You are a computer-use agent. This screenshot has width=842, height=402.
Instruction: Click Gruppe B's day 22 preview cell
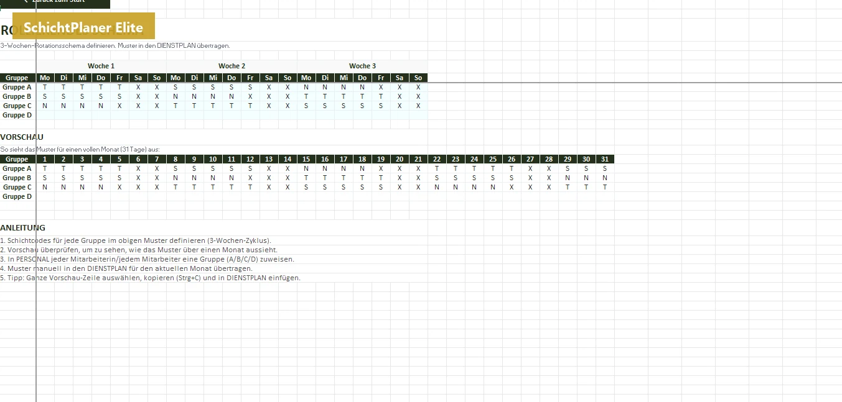tap(437, 178)
